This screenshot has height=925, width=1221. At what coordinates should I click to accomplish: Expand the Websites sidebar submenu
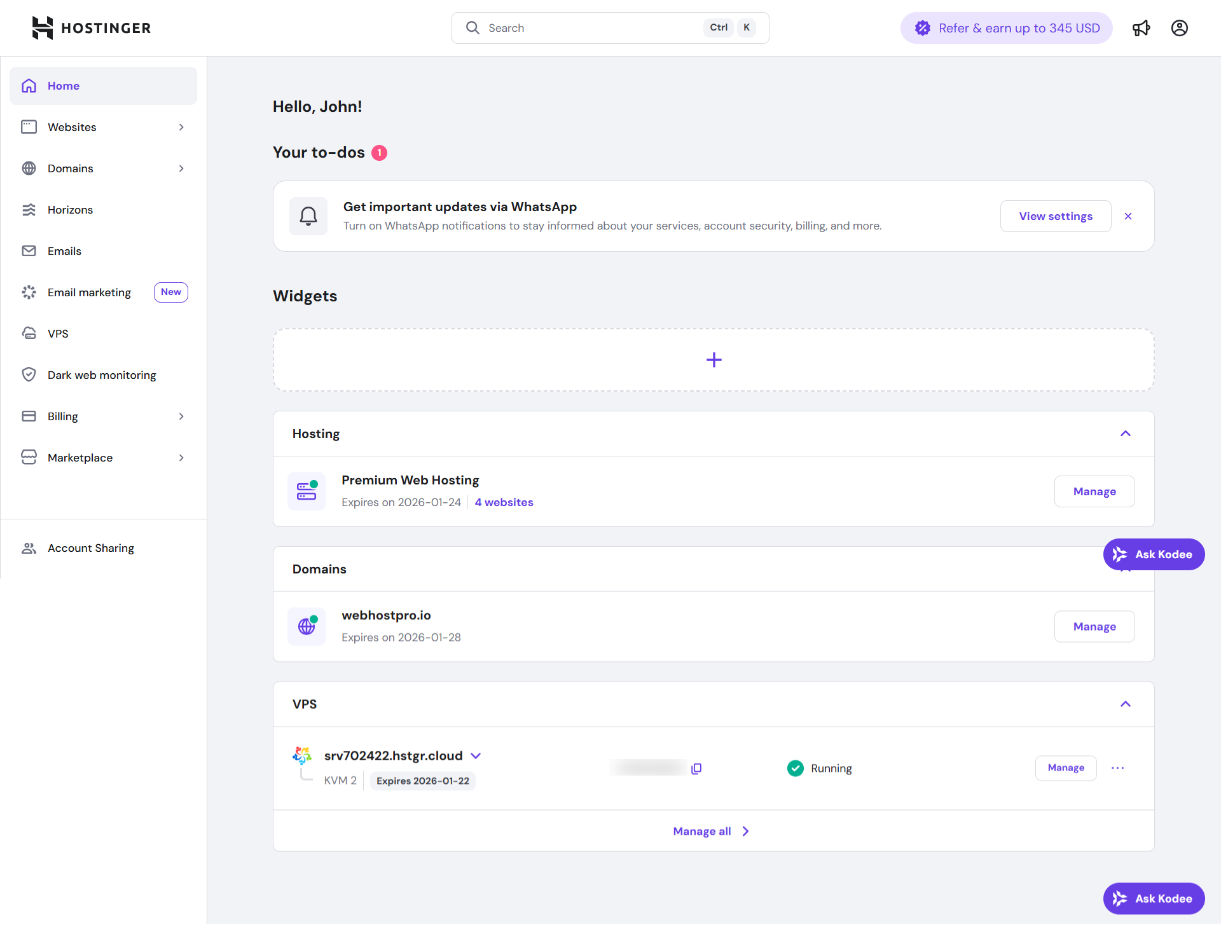pyautogui.click(x=181, y=127)
